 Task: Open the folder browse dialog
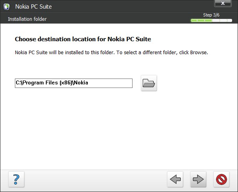point(149,83)
